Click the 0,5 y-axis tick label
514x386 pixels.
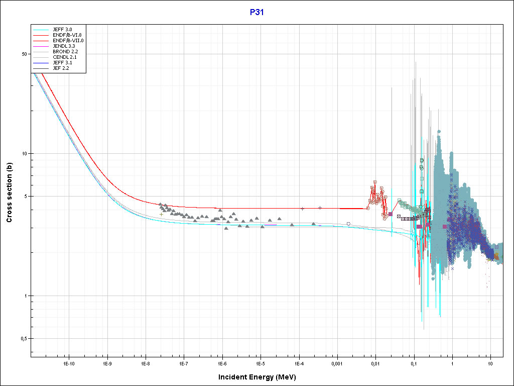tap(22, 339)
